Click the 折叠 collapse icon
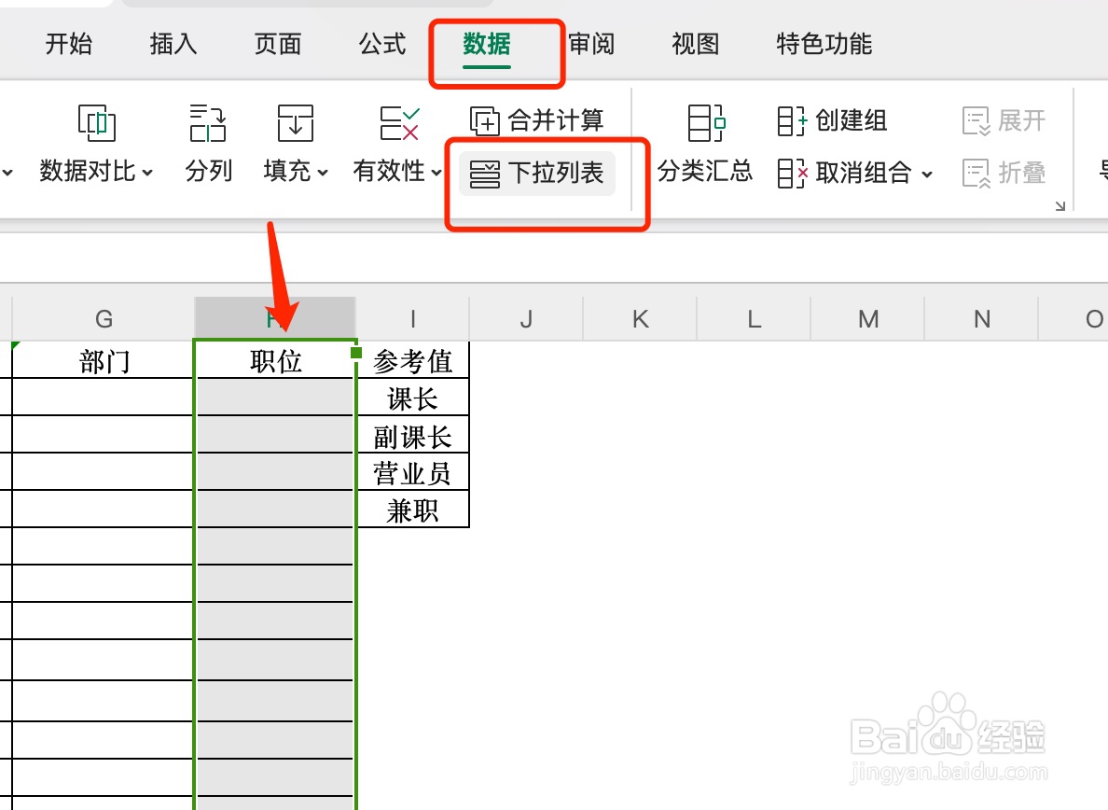Image resolution: width=1108 pixels, height=810 pixels. click(x=976, y=174)
